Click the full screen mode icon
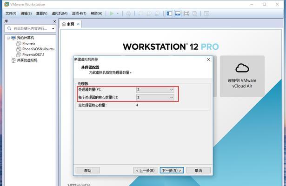 [186, 13]
